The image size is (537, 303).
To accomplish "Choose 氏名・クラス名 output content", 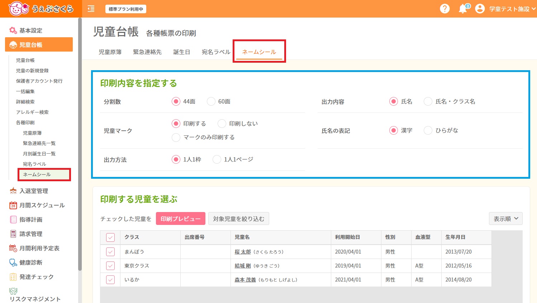I will point(428,101).
